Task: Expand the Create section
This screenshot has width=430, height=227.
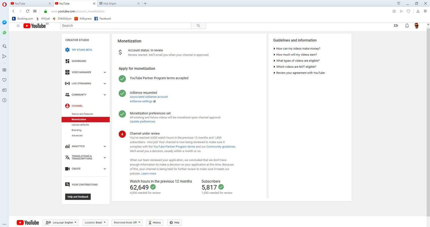Action: (105, 169)
